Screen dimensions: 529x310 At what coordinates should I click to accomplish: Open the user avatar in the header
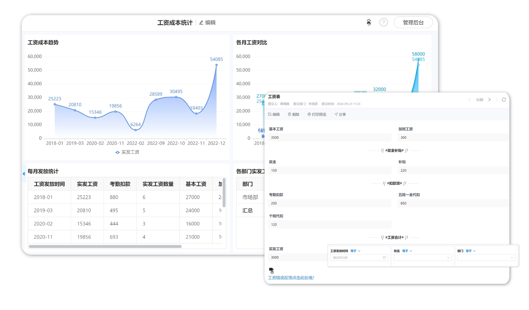point(369,22)
